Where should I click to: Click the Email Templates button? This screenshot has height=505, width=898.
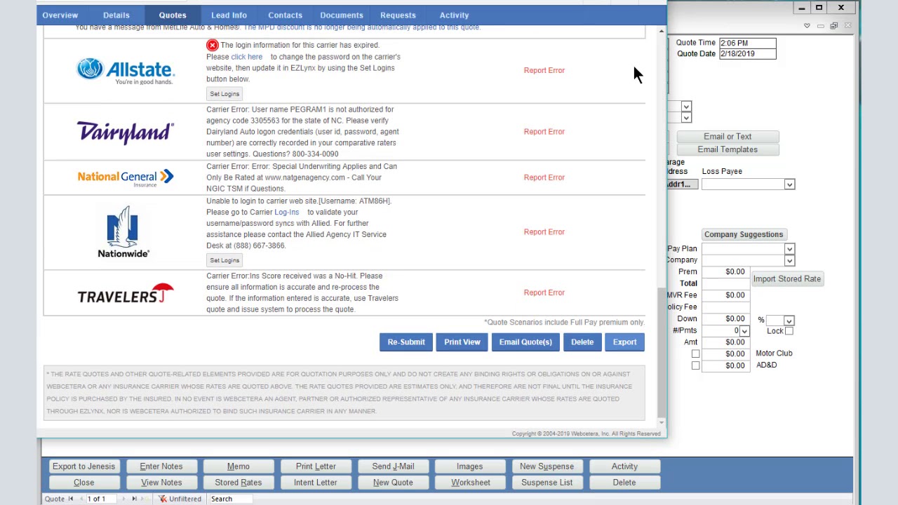click(728, 149)
